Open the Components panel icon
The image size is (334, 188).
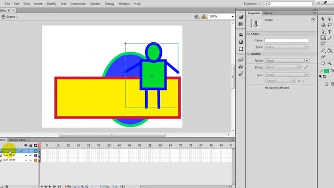pos(241,67)
